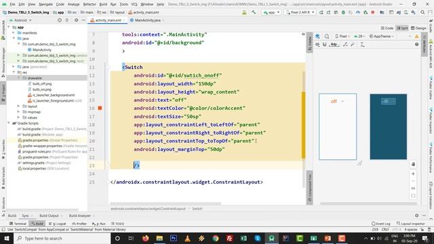Open the TODO tool window
The width and height of the screenshot is (434, 244).
coord(117,224)
